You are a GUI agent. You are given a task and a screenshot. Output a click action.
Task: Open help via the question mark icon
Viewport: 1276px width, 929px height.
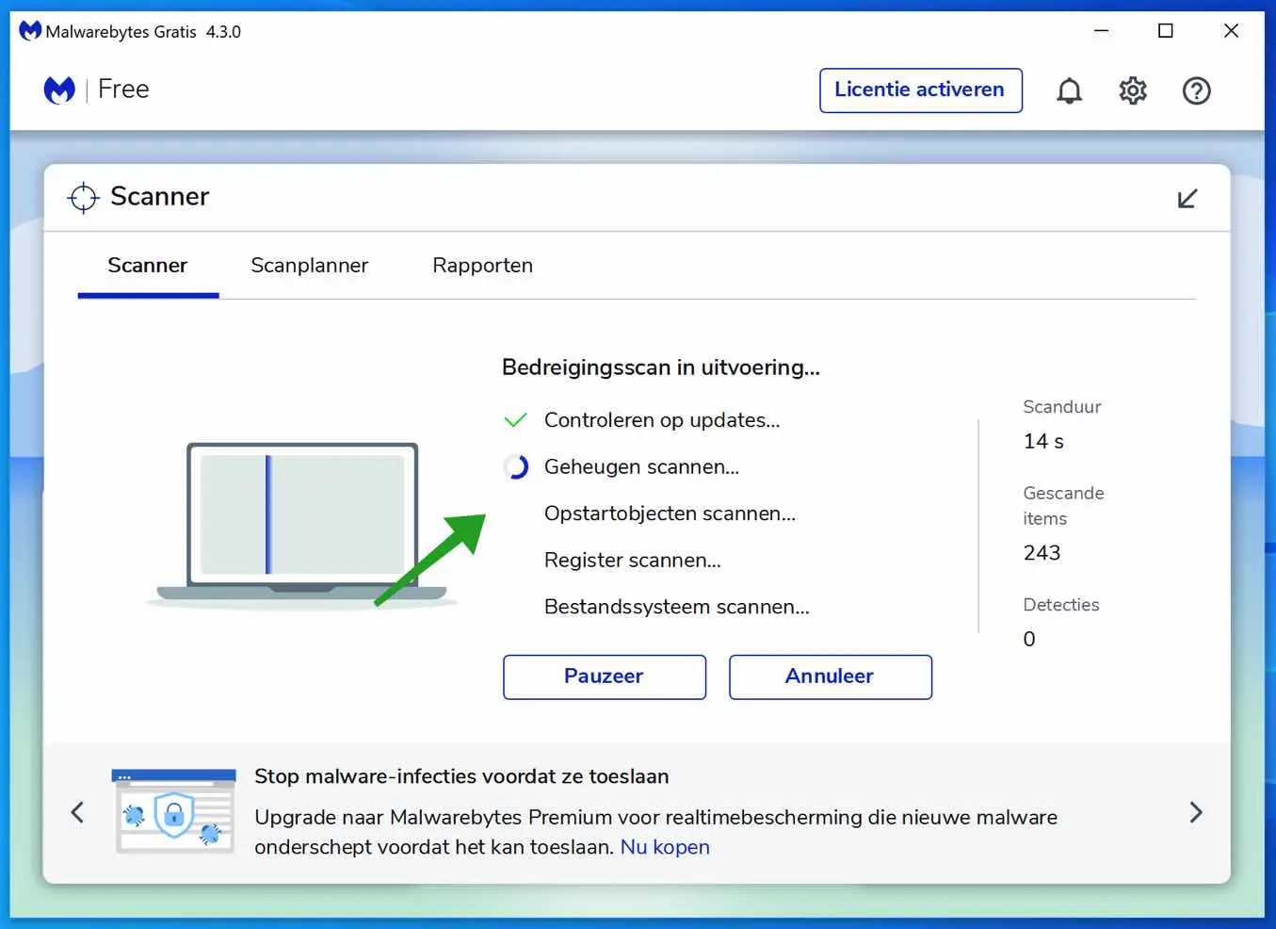point(1196,90)
